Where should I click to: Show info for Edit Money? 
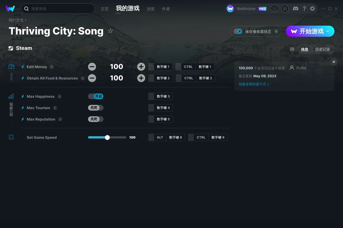52,67
